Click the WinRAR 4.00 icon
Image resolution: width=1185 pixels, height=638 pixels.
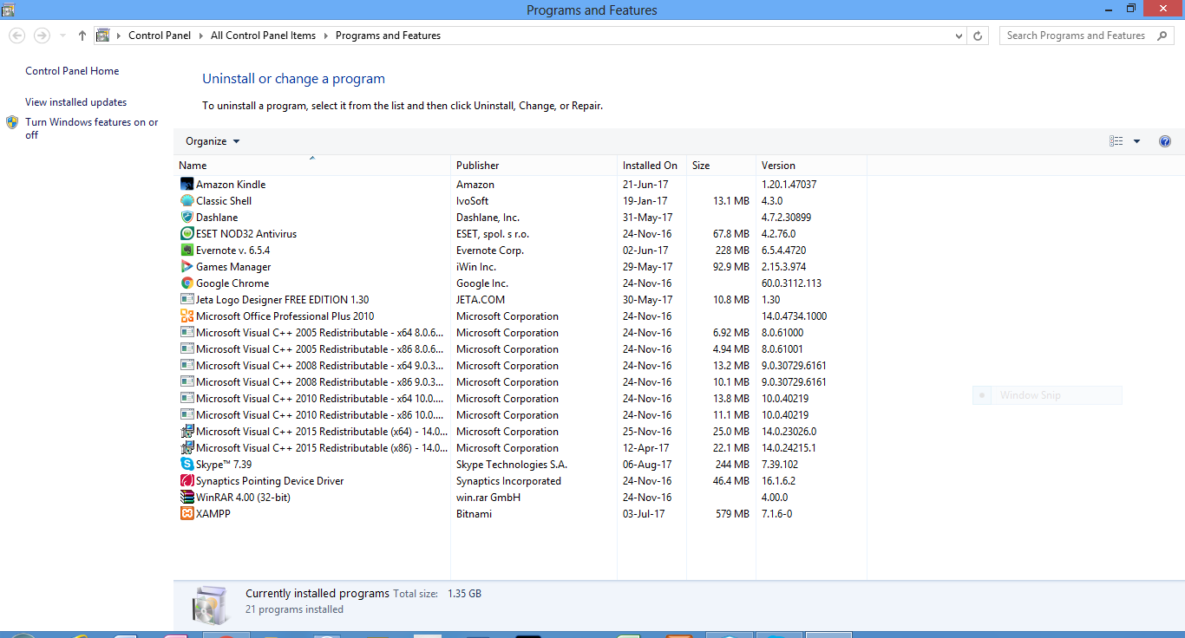click(x=187, y=497)
